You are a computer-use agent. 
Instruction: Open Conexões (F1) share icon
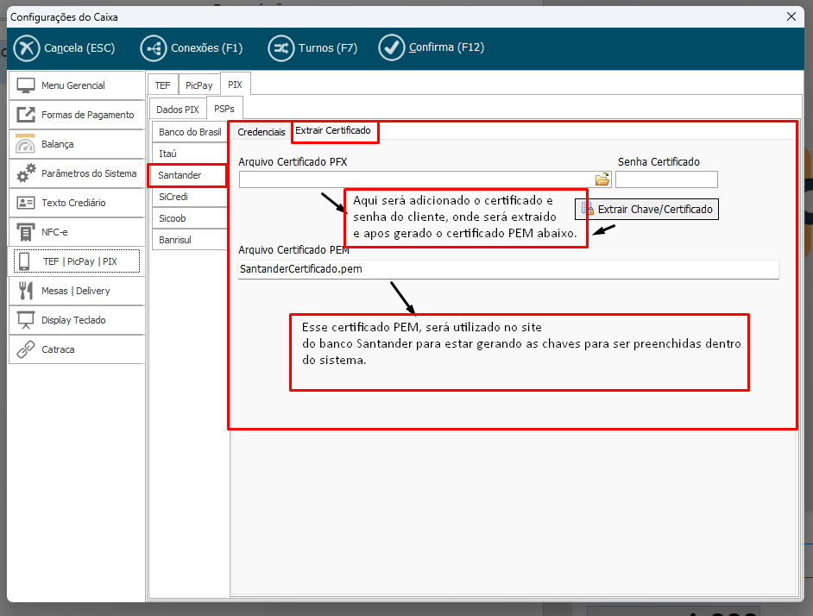153,48
